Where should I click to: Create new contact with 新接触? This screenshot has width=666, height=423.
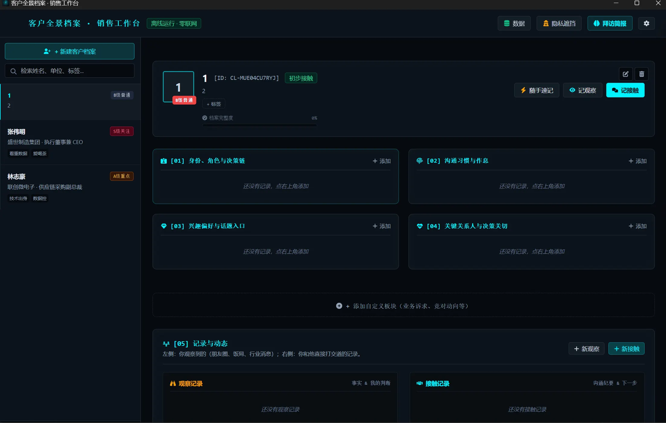click(627, 349)
